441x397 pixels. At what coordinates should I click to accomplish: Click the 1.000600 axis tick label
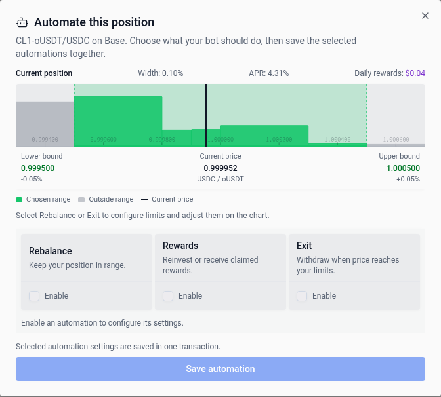[396, 140]
